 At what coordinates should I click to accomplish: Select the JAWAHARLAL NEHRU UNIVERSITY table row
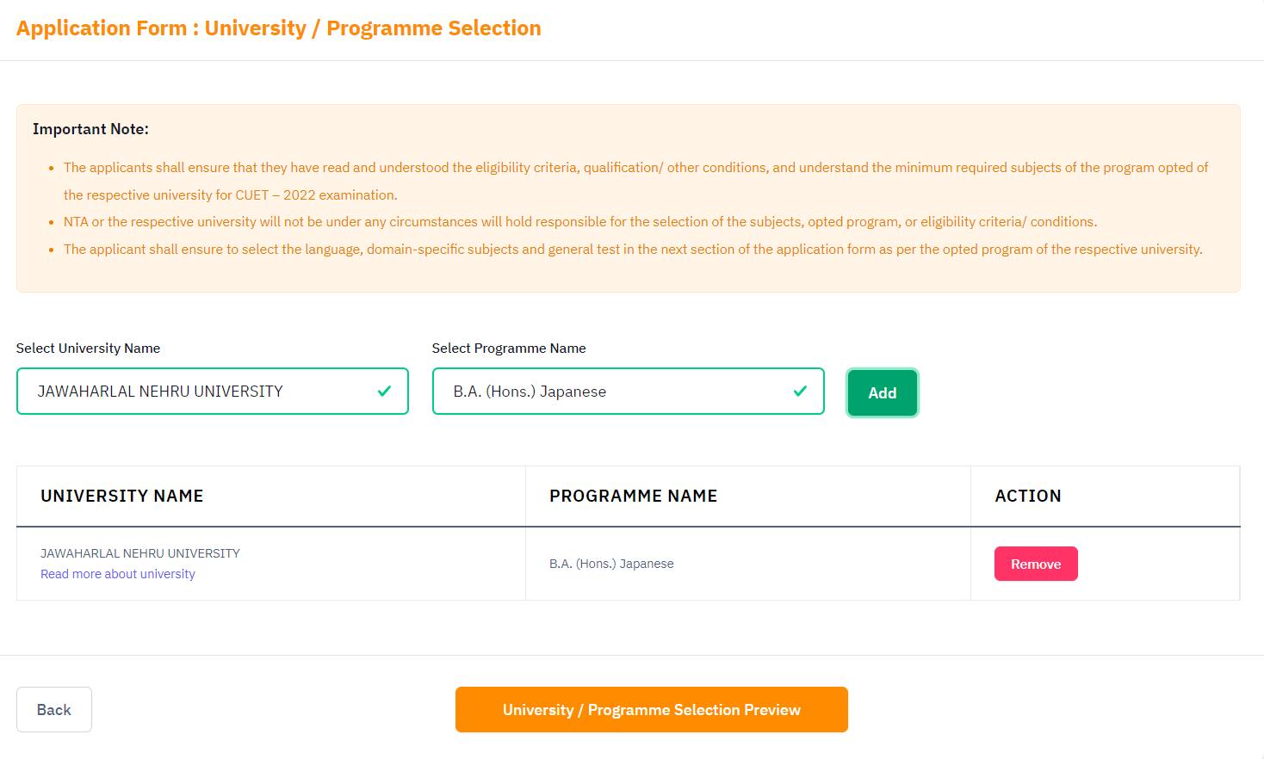139,553
